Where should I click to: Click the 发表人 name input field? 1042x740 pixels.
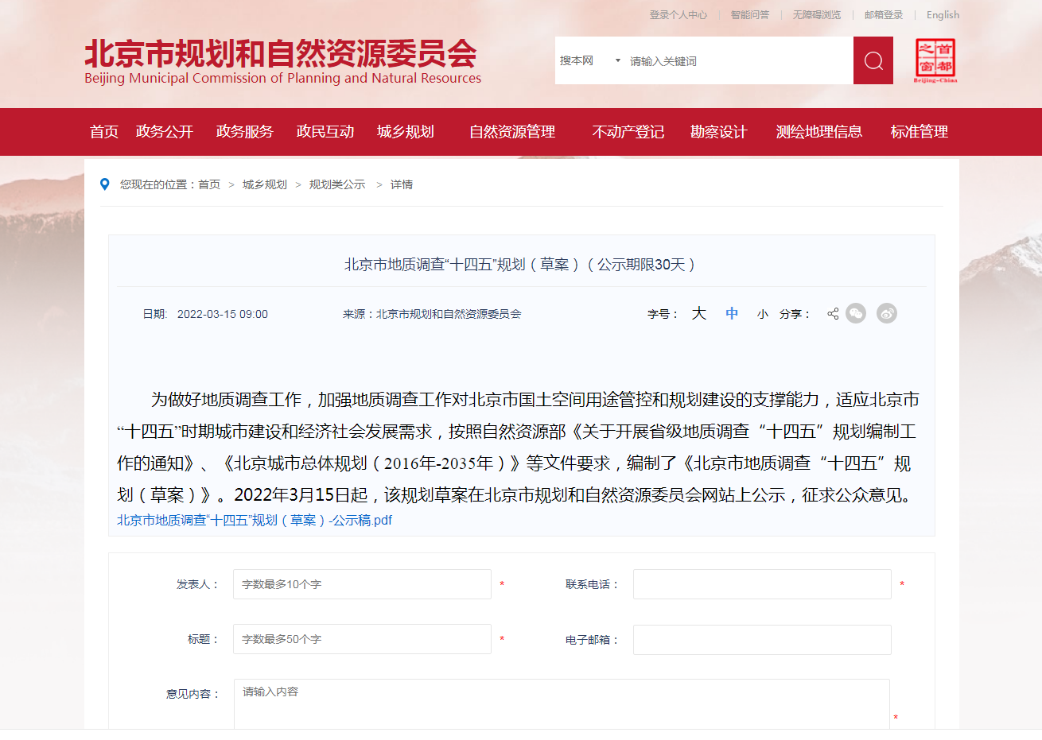(x=362, y=584)
